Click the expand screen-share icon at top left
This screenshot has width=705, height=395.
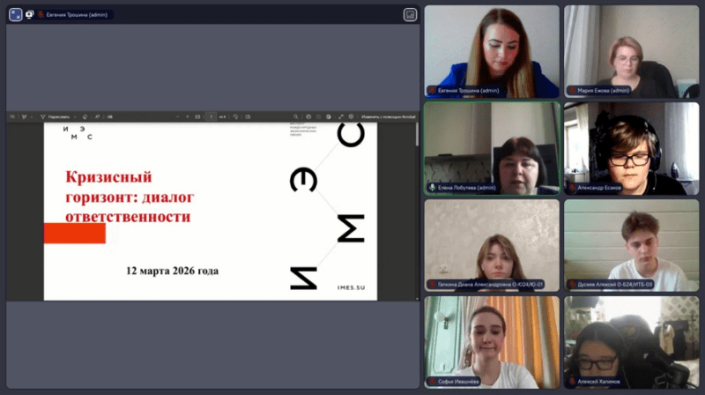(16, 15)
